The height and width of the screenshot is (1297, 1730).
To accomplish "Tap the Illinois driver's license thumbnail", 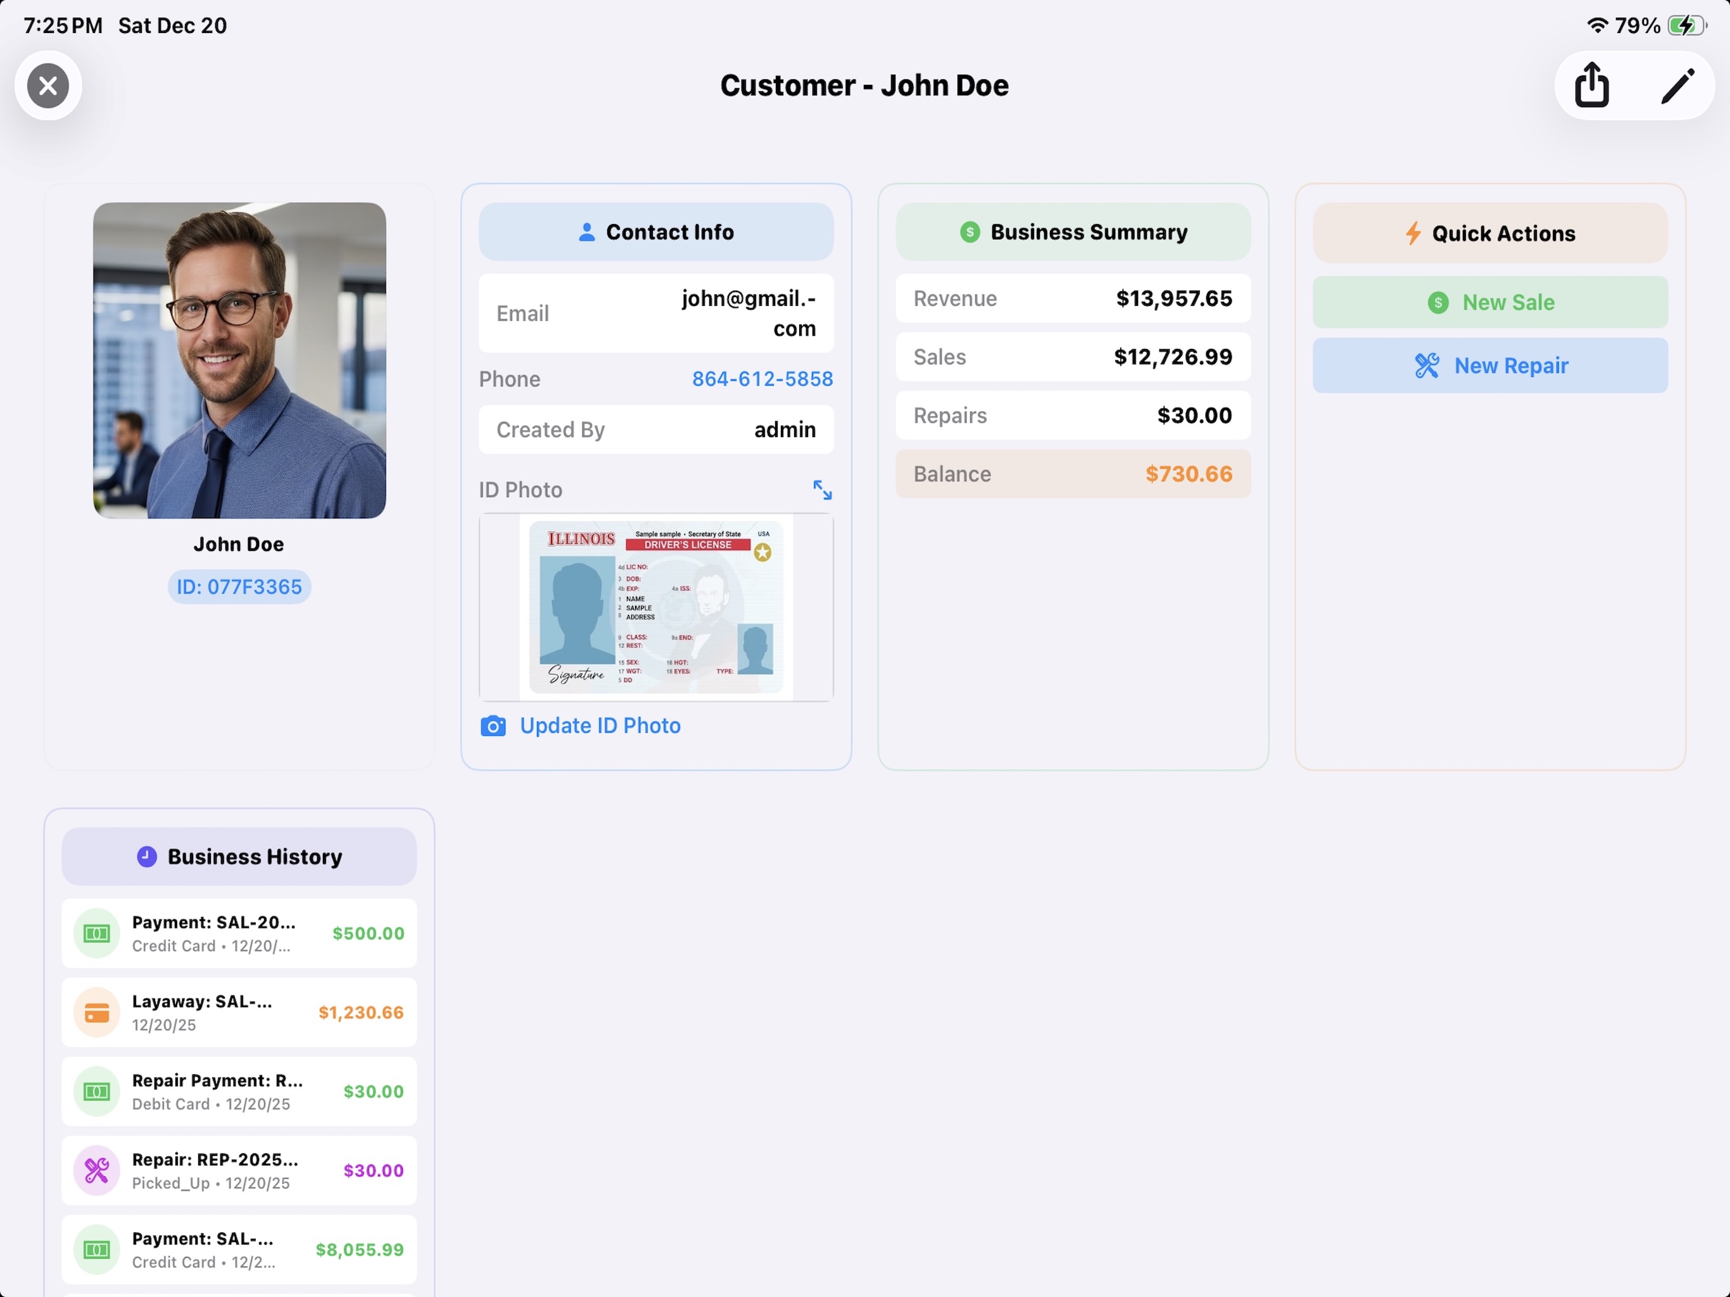I will (656, 607).
